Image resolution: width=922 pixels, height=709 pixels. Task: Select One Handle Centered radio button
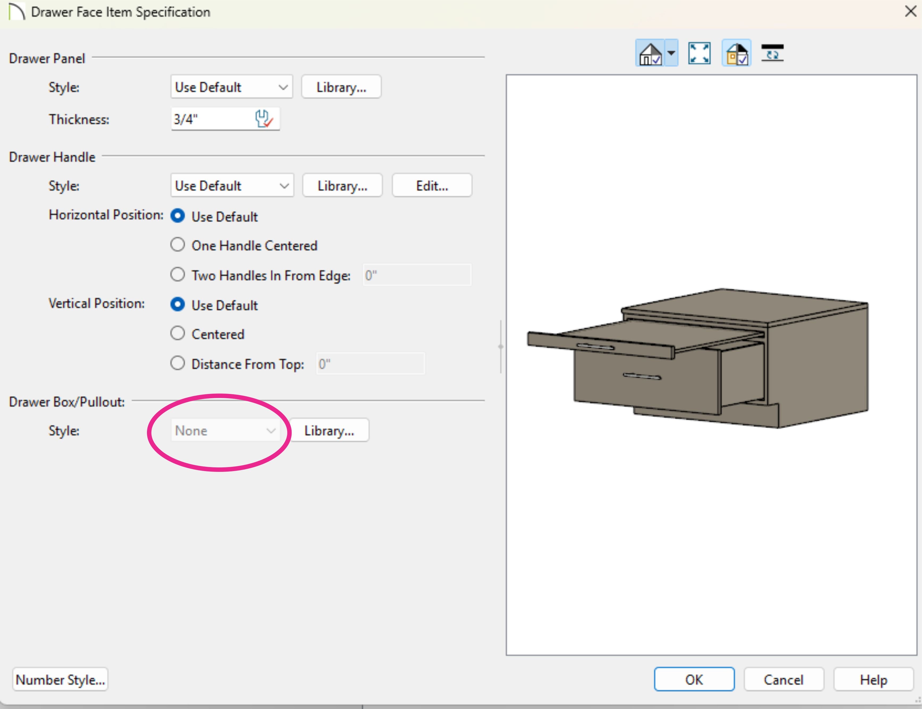[178, 245]
